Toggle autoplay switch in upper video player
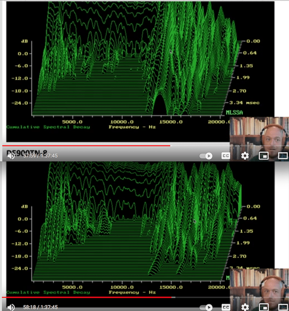 (x=206, y=156)
